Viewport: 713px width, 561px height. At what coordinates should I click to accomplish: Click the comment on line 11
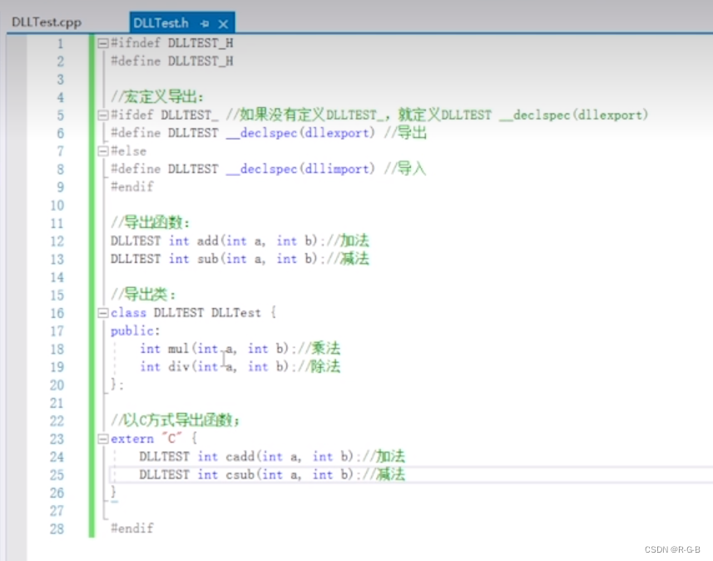pyautogui.click(x=150, y=223)
